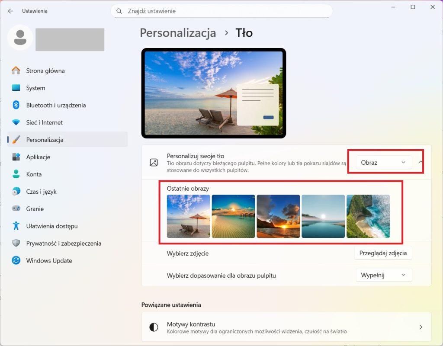This screenshot has width=443, height=346.
Task: Select the sunset overwater bungalows thumbnail
Action: coord(233,216)
